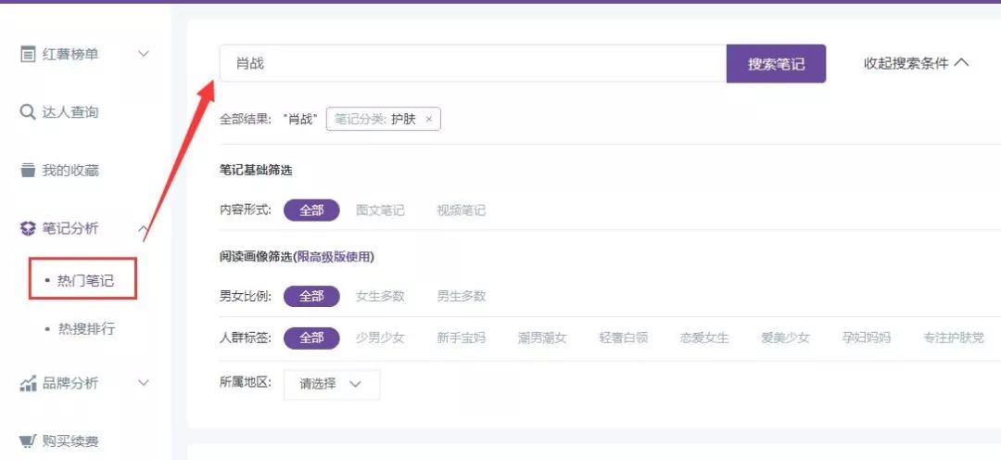Click the 笔记基础筛选 heading text
This screenshot has width=1001, height=460.
(256, 170)
